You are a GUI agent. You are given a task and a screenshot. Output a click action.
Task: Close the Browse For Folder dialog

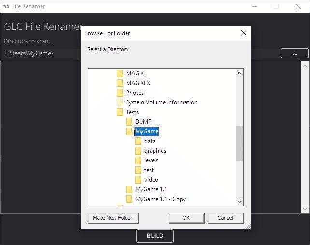[244, 33]
